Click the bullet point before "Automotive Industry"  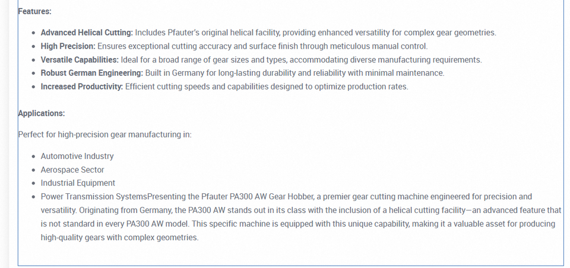[x=33, y=157]
